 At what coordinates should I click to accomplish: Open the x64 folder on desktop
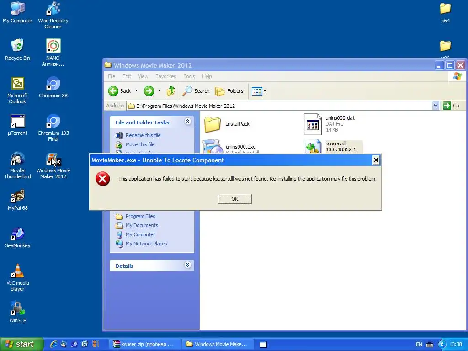coord(445,12)
